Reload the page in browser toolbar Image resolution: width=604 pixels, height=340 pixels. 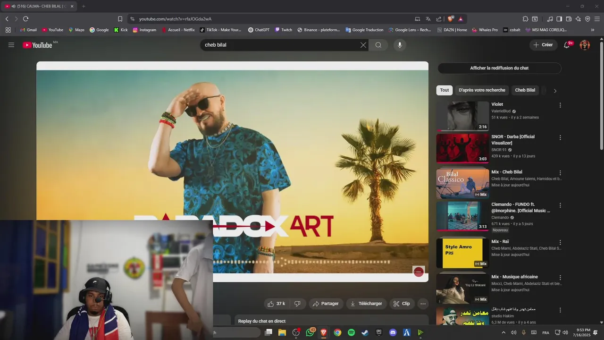(25, 19)
